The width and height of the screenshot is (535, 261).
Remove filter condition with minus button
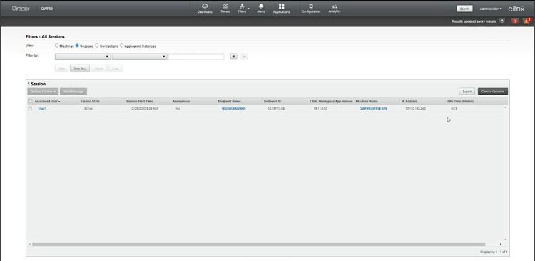(x=245, y=56)
